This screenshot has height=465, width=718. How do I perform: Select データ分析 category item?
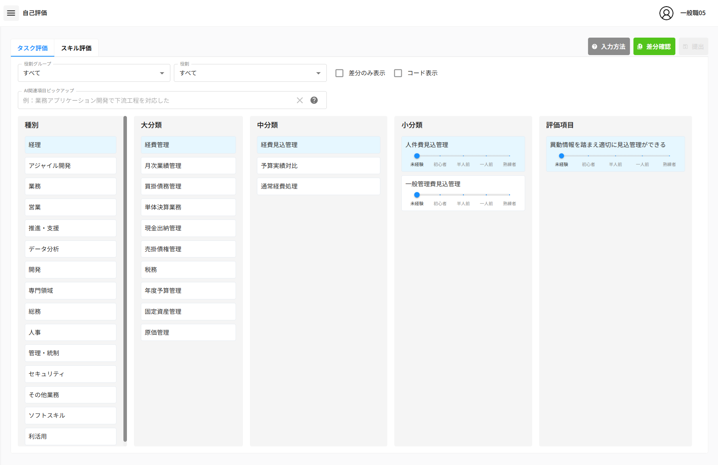[x=71, y=249]
